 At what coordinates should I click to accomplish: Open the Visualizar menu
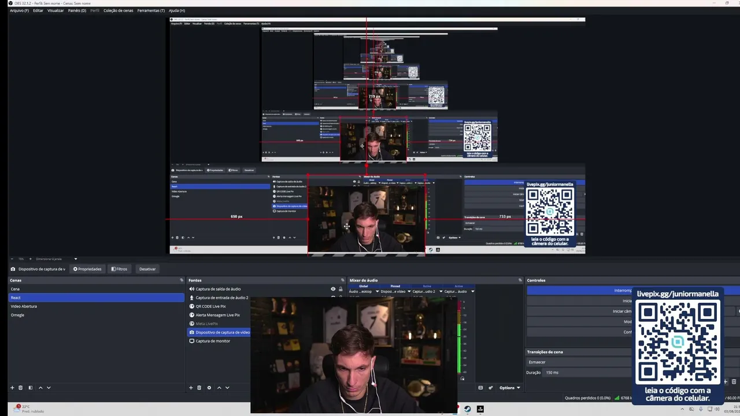coord(55,10)
